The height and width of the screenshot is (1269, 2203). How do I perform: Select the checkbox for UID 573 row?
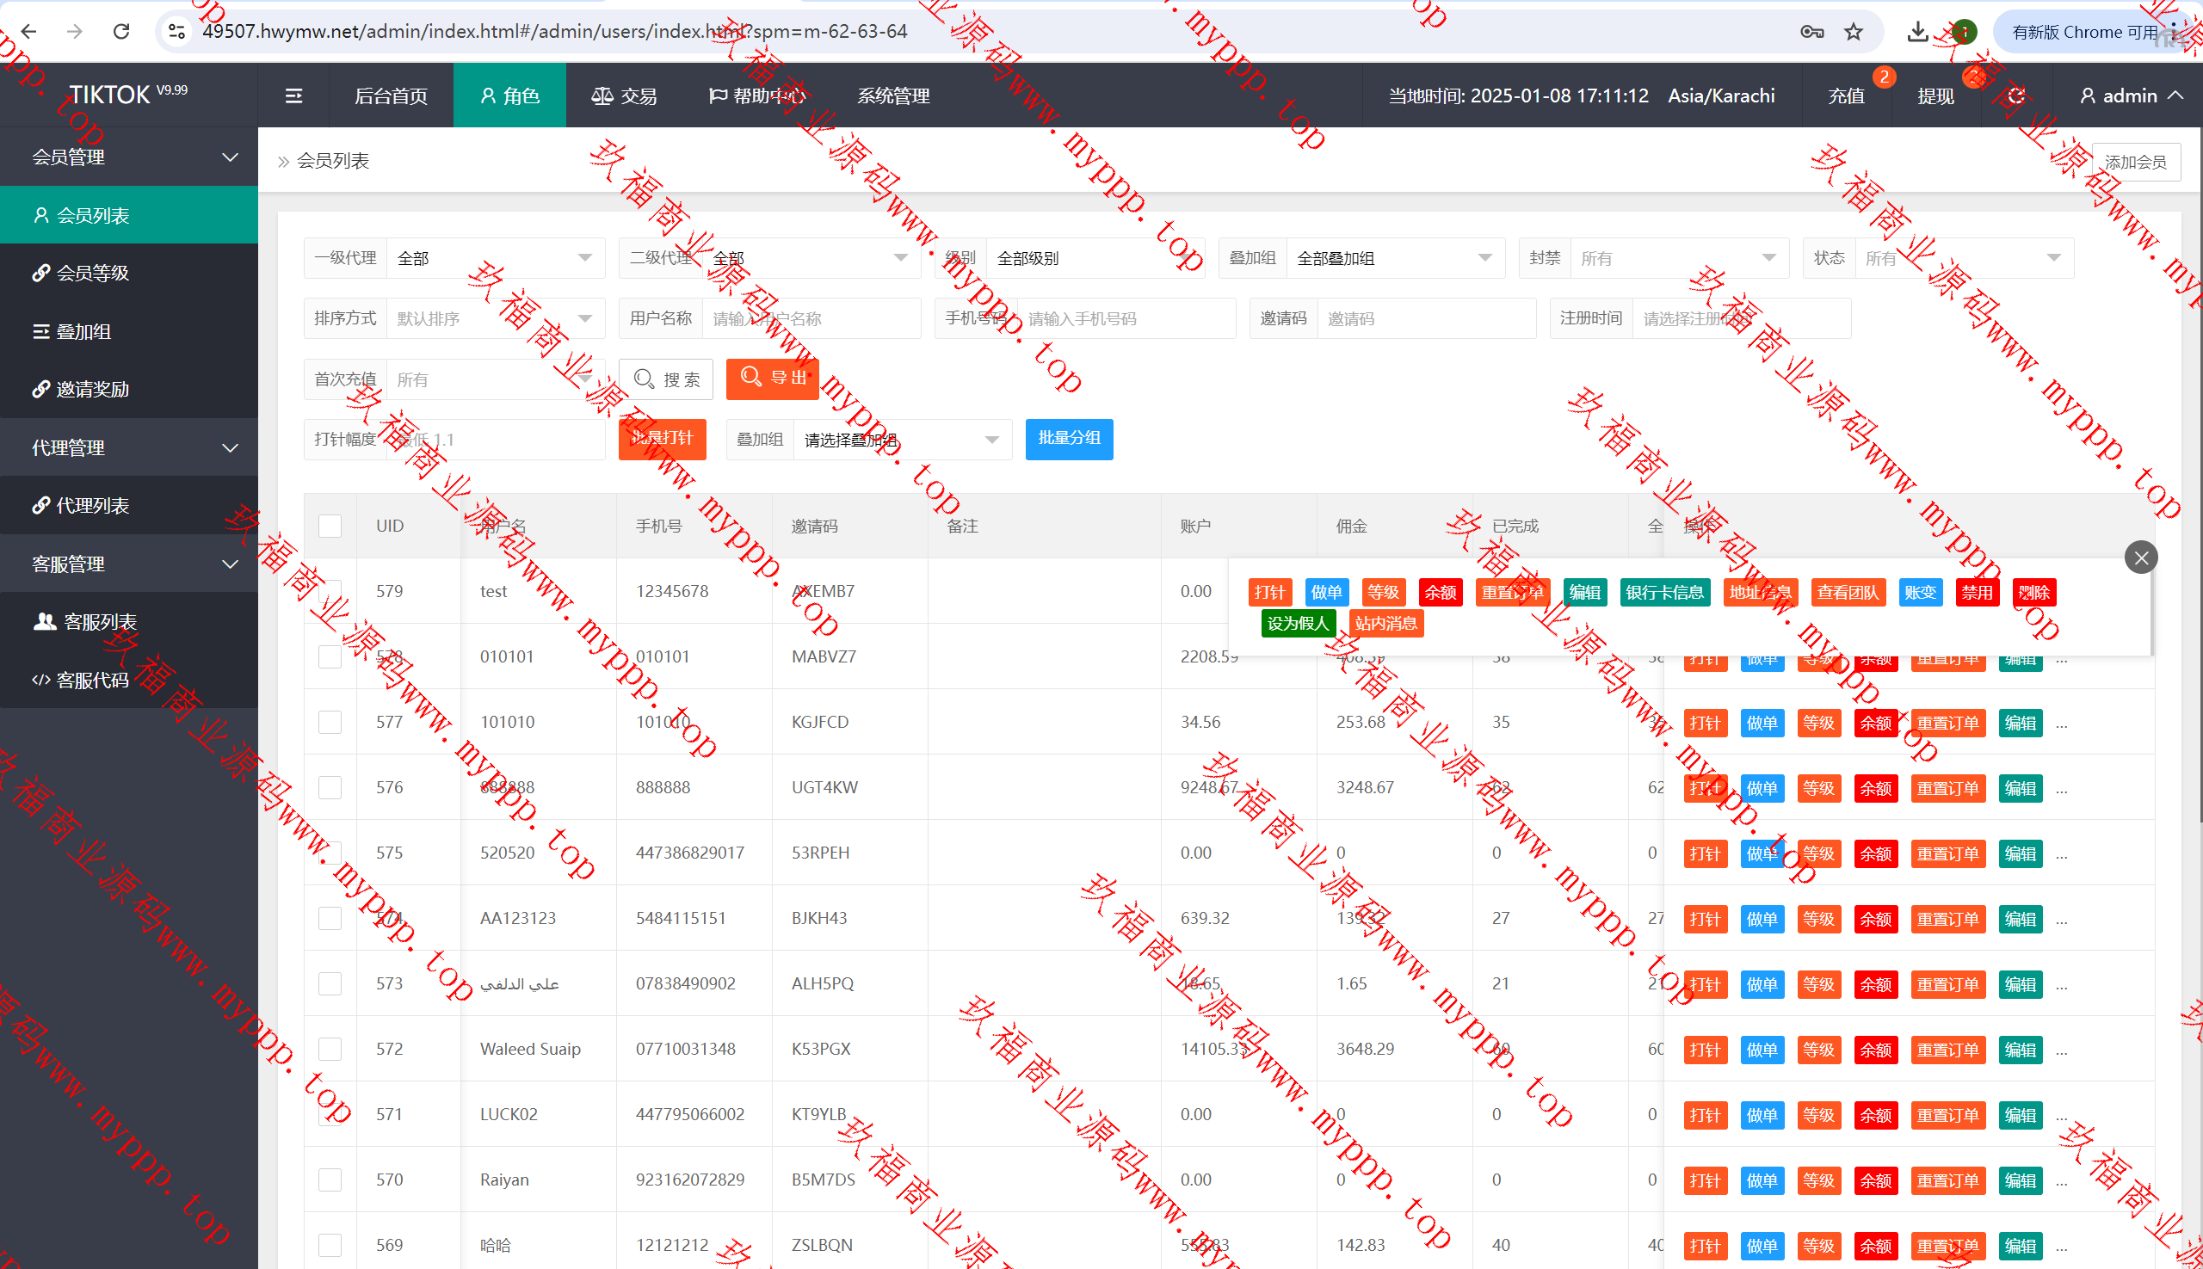(330, 983)
